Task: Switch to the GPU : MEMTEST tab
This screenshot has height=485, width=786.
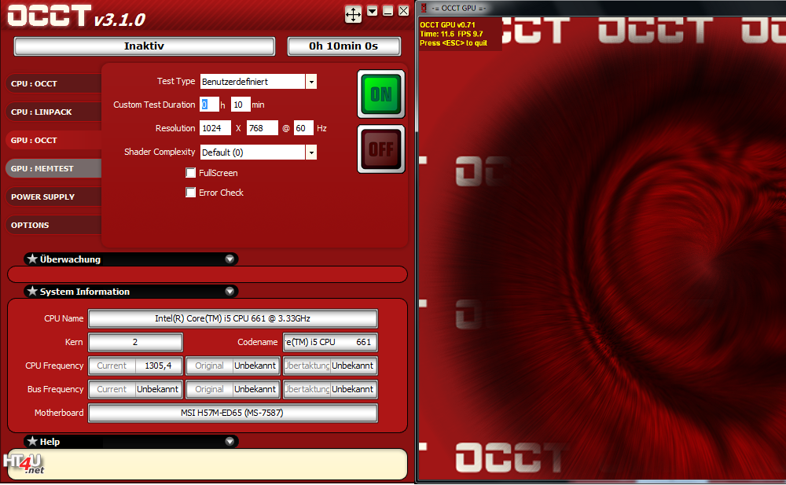Action: (54, 168)
